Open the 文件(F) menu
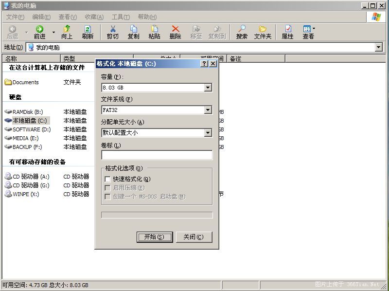The height and width of the screenshot is (291, 389). 15,17
